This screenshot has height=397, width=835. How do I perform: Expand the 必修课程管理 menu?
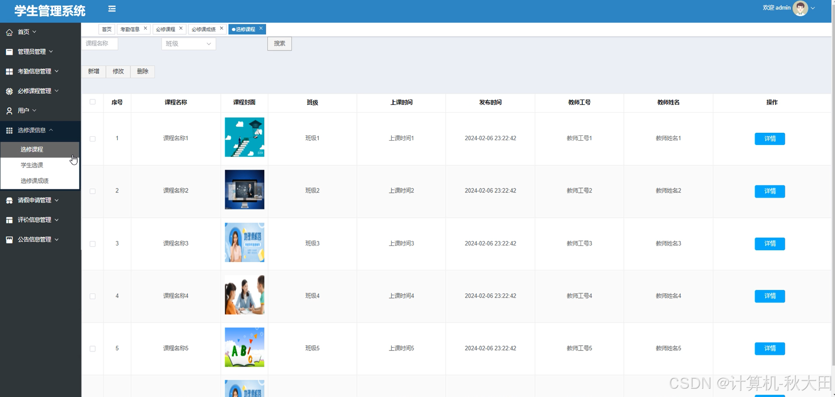click(57, 91)
